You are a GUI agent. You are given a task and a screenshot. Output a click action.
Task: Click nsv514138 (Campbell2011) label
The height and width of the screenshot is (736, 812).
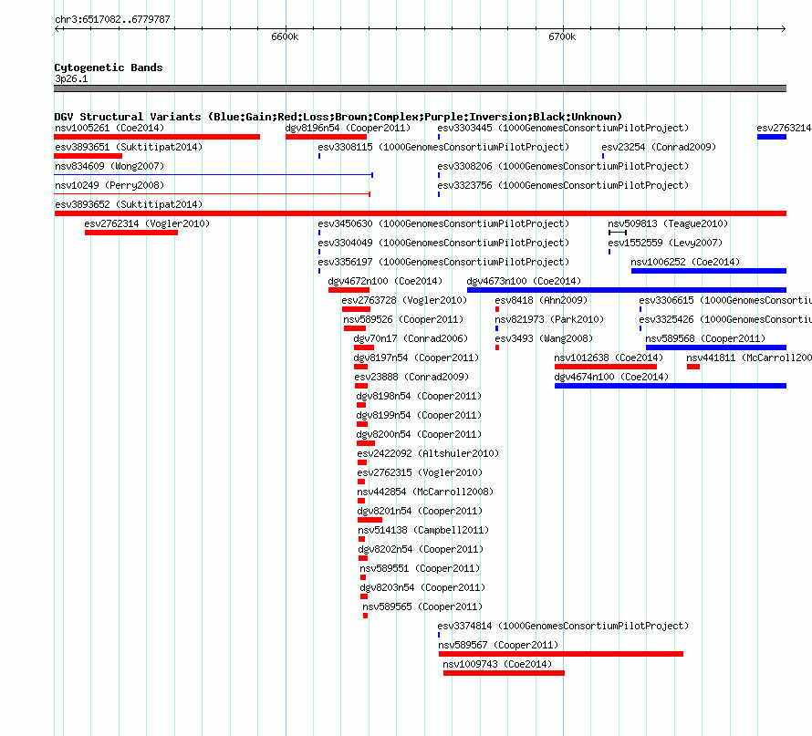coord(423,530)
